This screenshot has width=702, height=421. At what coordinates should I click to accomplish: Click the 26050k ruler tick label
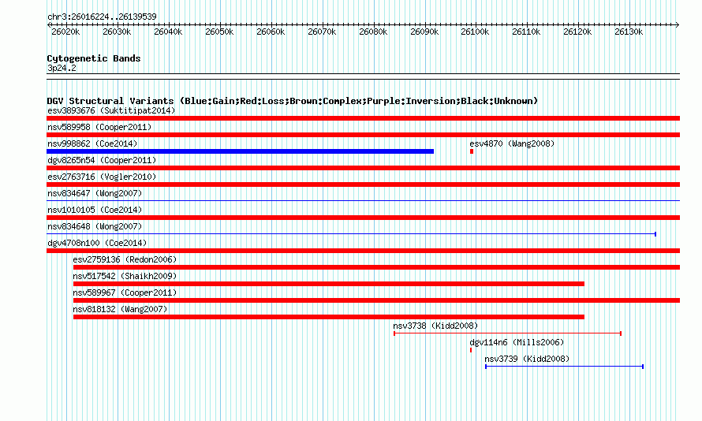tap(219, 32)
